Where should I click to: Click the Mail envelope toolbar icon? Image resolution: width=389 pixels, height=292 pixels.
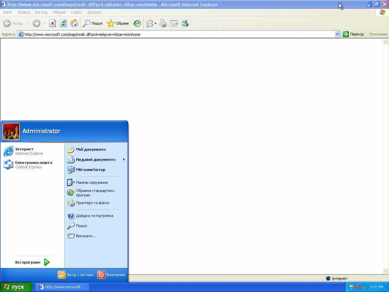pos(150,23)
